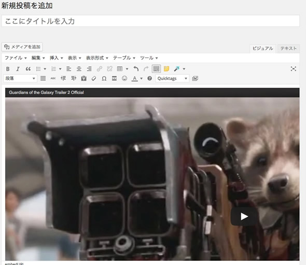Open bulleted list style dropdown arrow

tap(45, 69)
